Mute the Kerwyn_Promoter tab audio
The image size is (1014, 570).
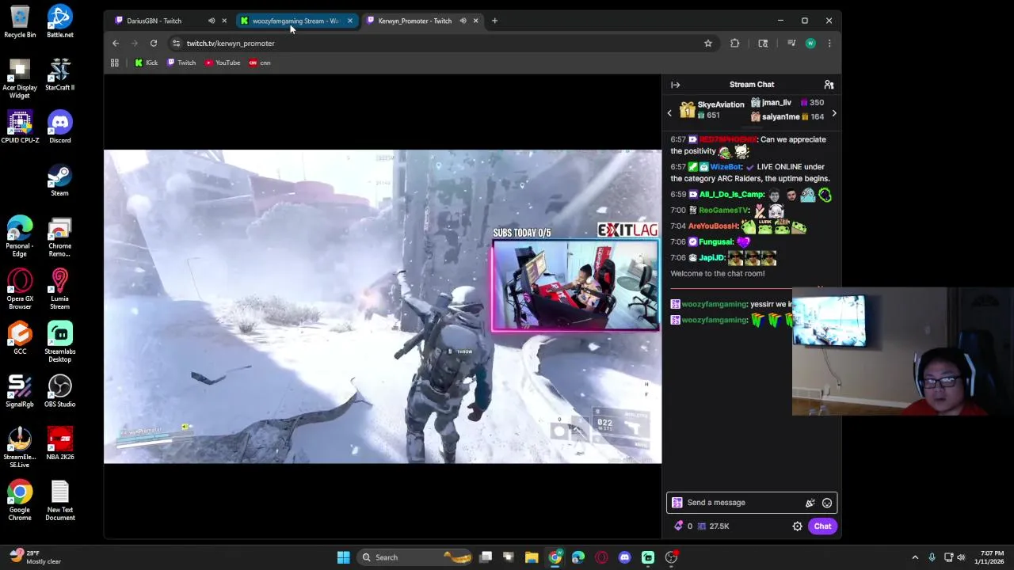[463, 21]
